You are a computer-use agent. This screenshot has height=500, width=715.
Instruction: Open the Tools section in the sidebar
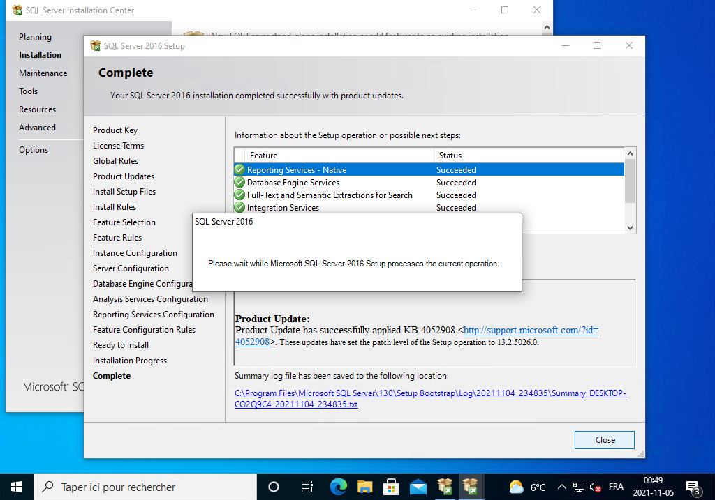29,91
